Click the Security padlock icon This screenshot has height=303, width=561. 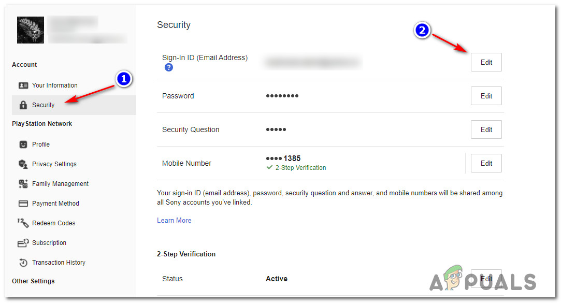(23, 105)
